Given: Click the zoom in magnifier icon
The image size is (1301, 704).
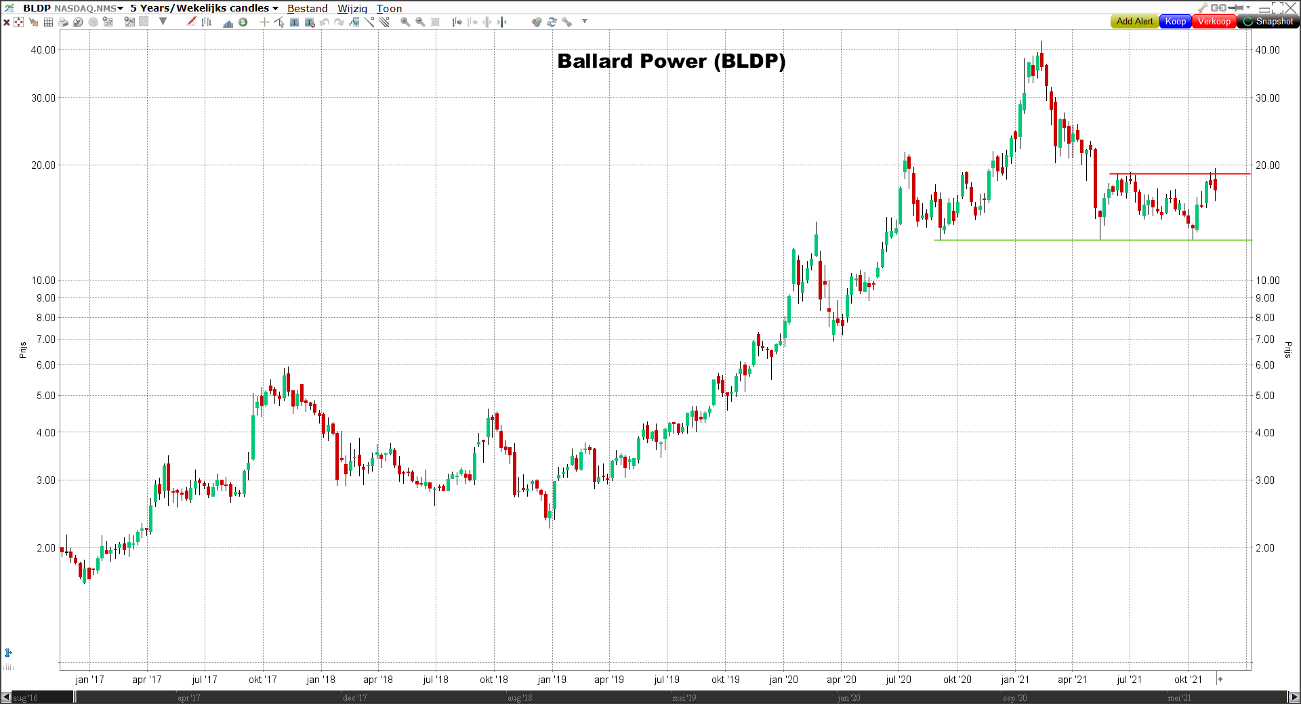Looking at the screenshot, I should (x=405, y=22).
